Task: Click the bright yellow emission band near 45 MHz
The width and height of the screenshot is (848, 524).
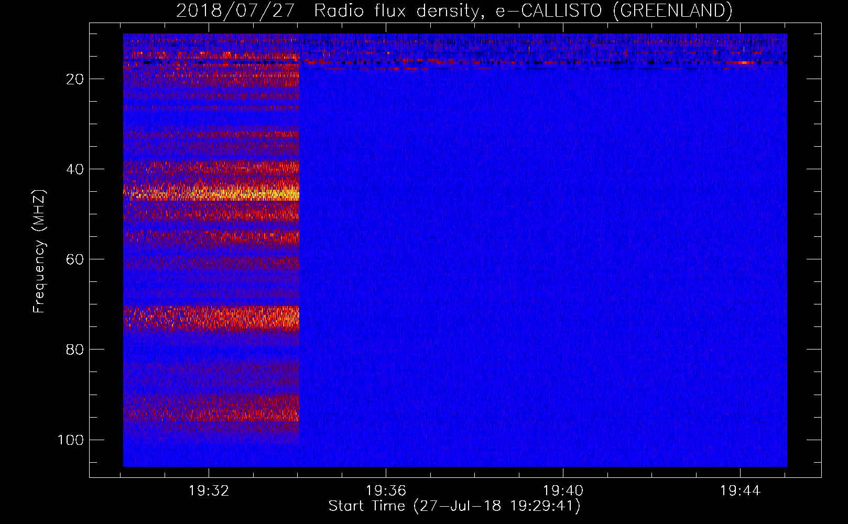Action: [x=211, y=192]
